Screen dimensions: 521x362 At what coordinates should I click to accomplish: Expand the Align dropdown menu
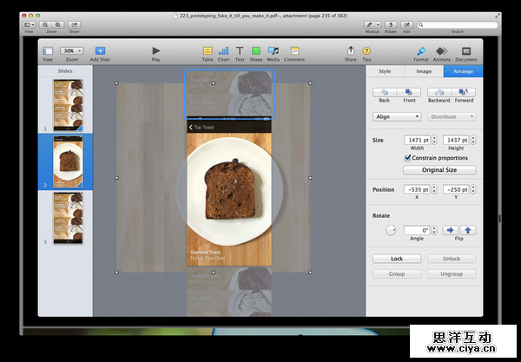(x=397, y=116)
